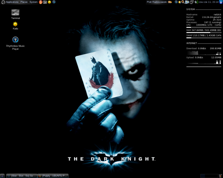Open the Trash icon on bottom panel
This screenshot has height=178, width=223.
pyautogui.click(x=220, y=176)
